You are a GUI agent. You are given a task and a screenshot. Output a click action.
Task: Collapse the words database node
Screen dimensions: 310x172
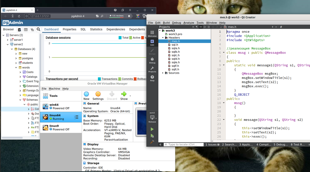(x=16, y=68)
